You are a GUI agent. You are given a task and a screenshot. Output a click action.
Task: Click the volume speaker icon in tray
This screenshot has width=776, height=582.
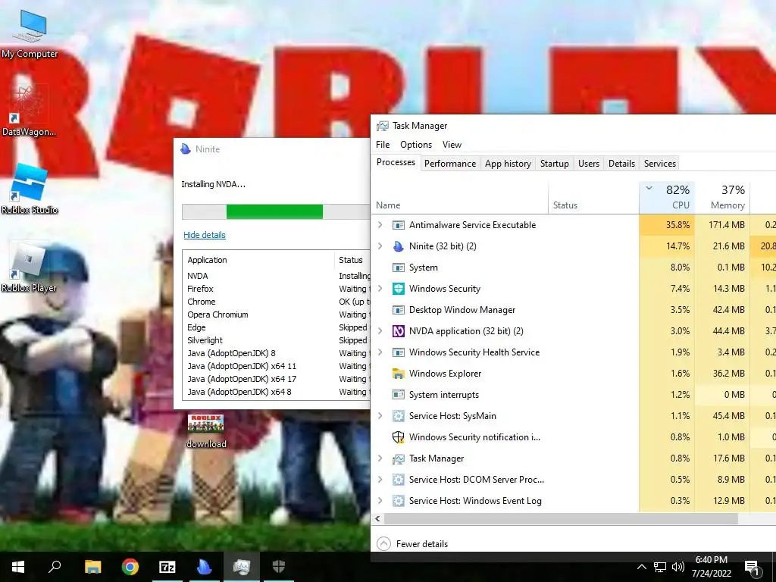(x=677, y=567)
